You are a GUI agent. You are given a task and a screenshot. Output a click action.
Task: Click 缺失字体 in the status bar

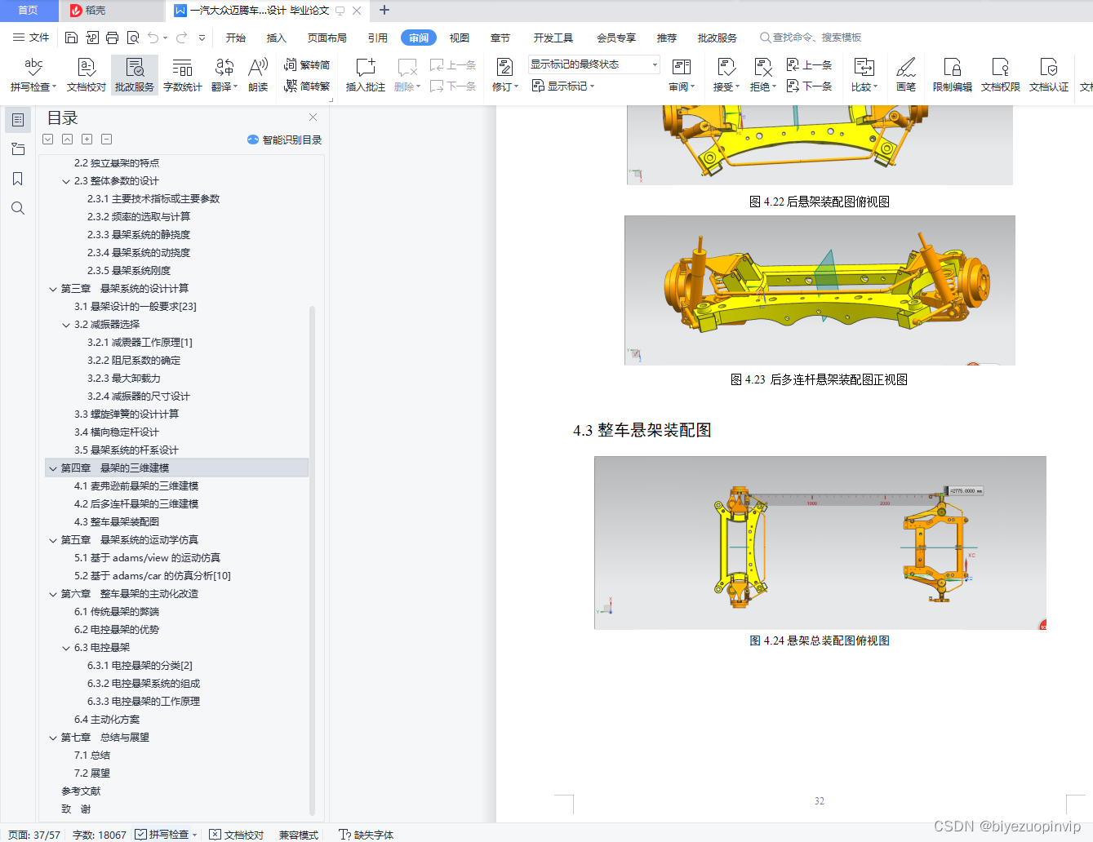(x=366, y=835)
